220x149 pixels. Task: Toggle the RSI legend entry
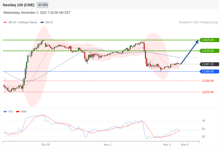point(8,111)
